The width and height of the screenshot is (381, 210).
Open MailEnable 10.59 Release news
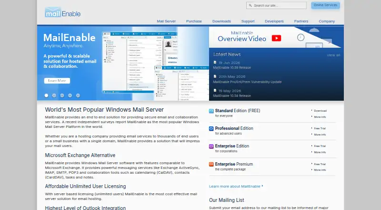(x=232, y=67)
